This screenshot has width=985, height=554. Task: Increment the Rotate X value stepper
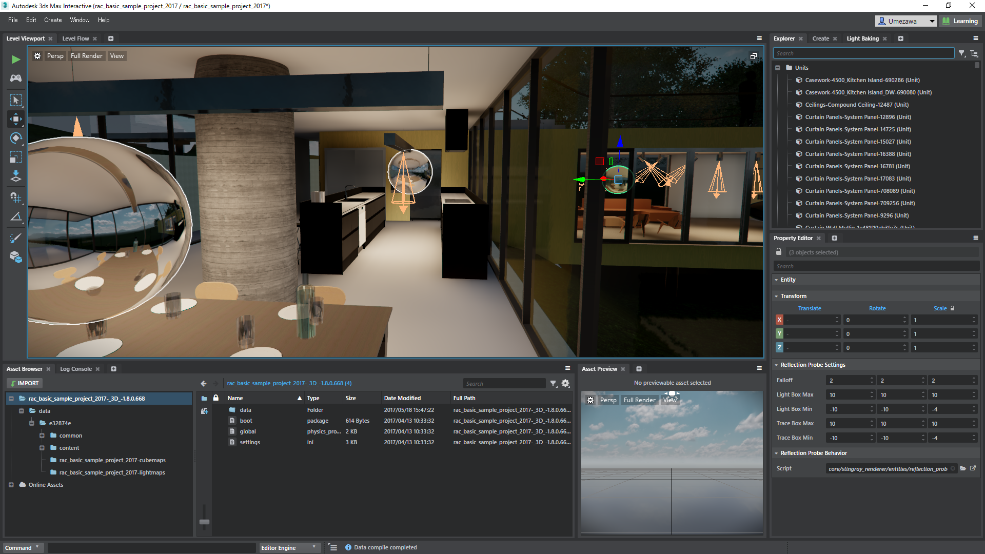click(x=905, y=318)
